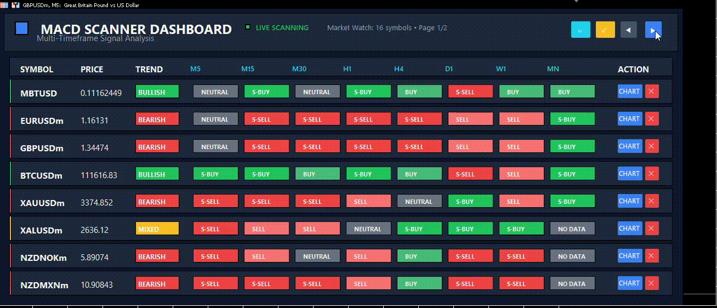Open the chart for BTCUSDm

(630, 174)
